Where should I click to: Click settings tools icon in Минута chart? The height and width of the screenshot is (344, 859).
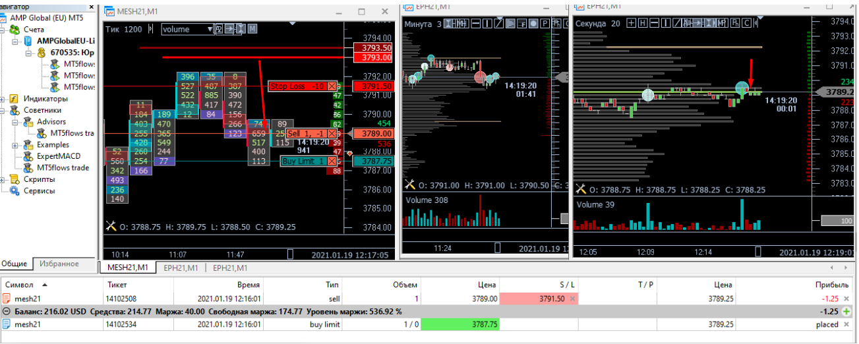point(409,185)
